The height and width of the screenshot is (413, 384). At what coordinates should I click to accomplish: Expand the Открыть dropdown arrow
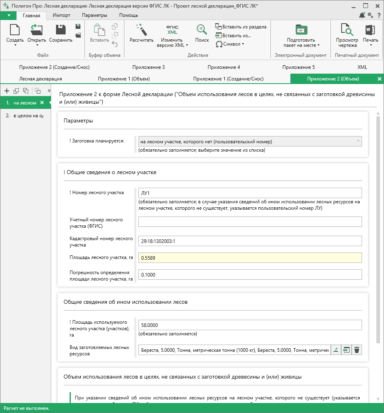click(x=37, y=45)
